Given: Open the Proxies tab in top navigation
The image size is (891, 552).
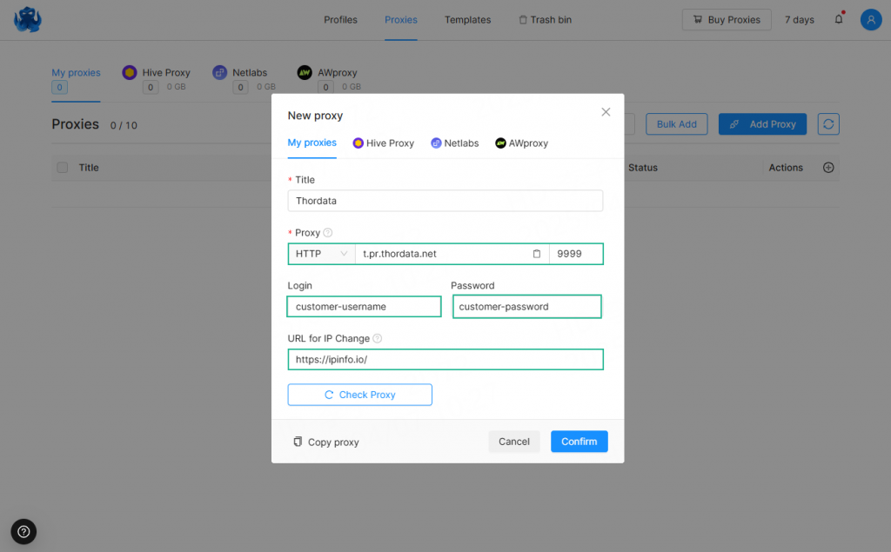Looking at the screenshot, I should (x=400, y=20).
